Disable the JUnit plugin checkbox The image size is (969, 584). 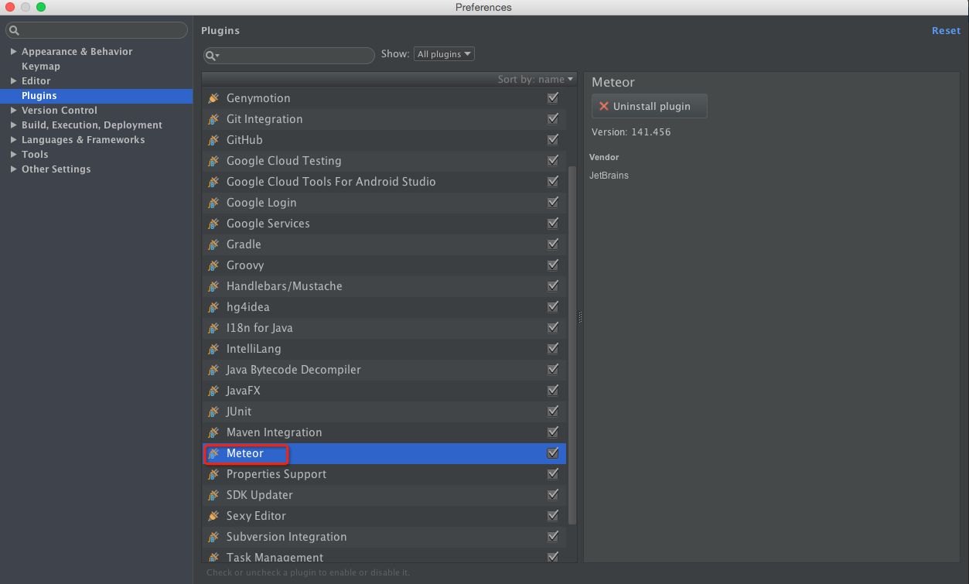pyautogui.click(x=552, y=412)
